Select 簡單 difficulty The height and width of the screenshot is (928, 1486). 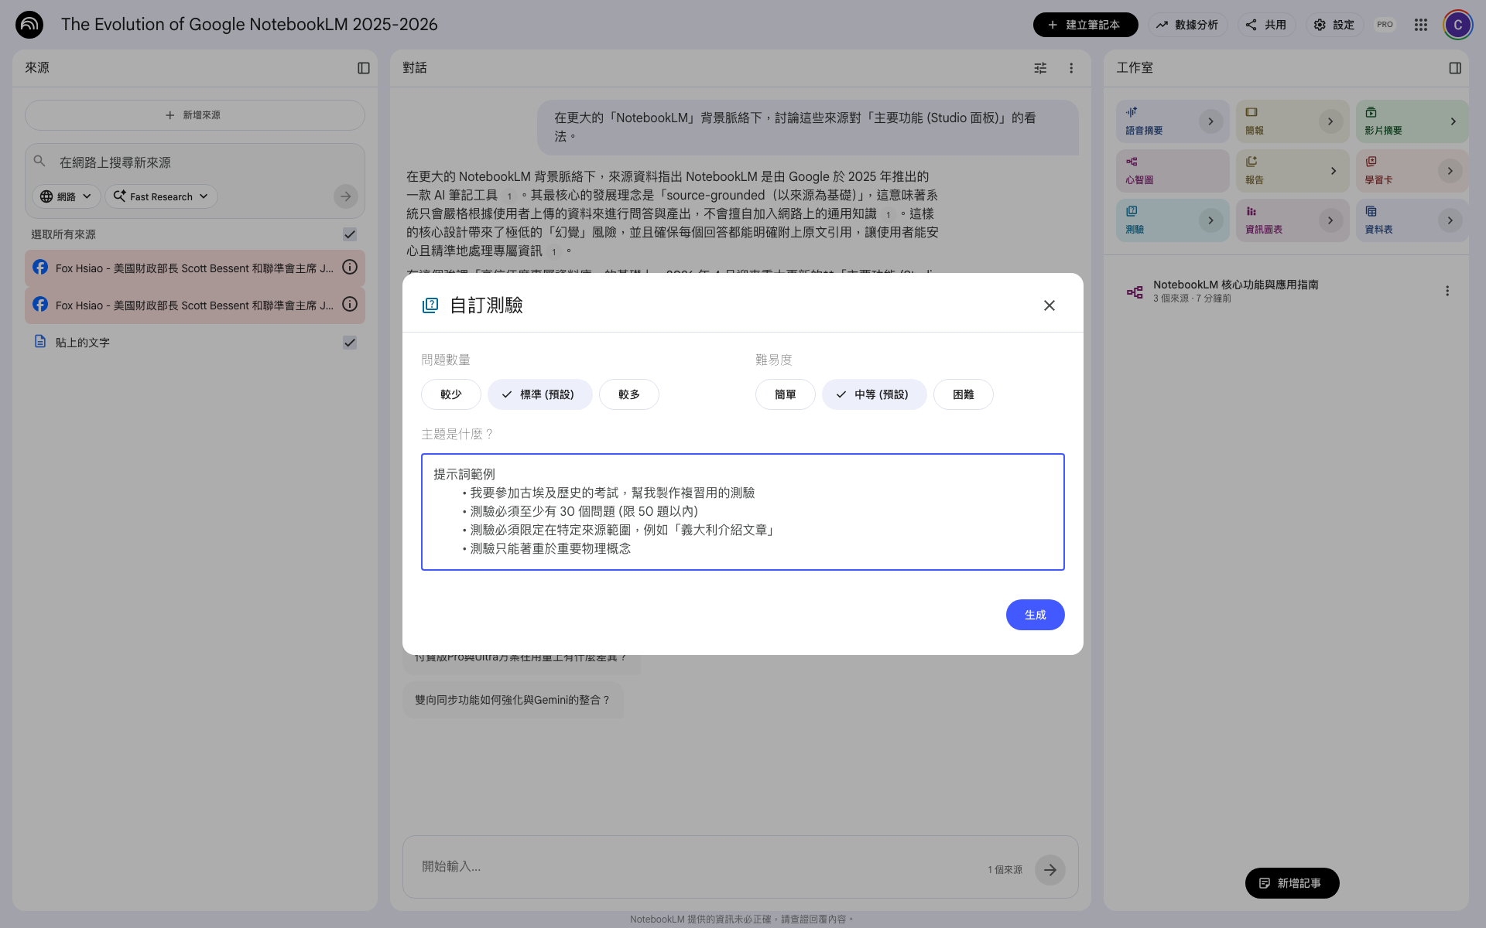click(x=786, y=394)
